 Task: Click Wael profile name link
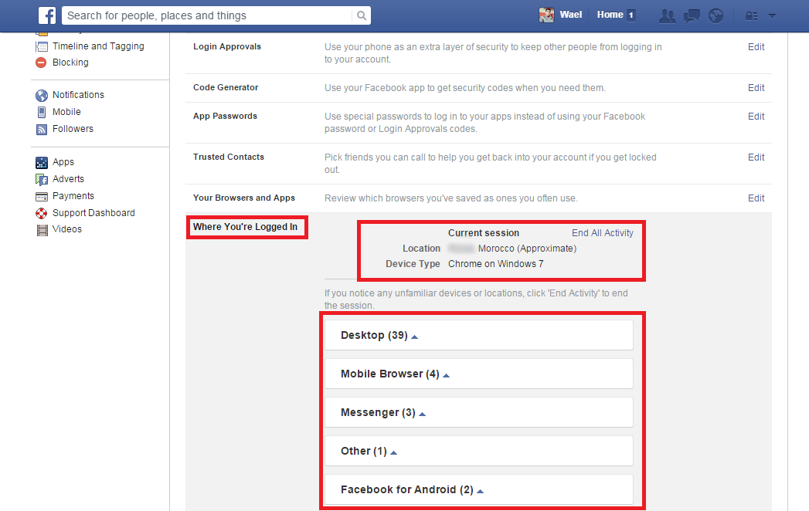click(x=571, y=15)
